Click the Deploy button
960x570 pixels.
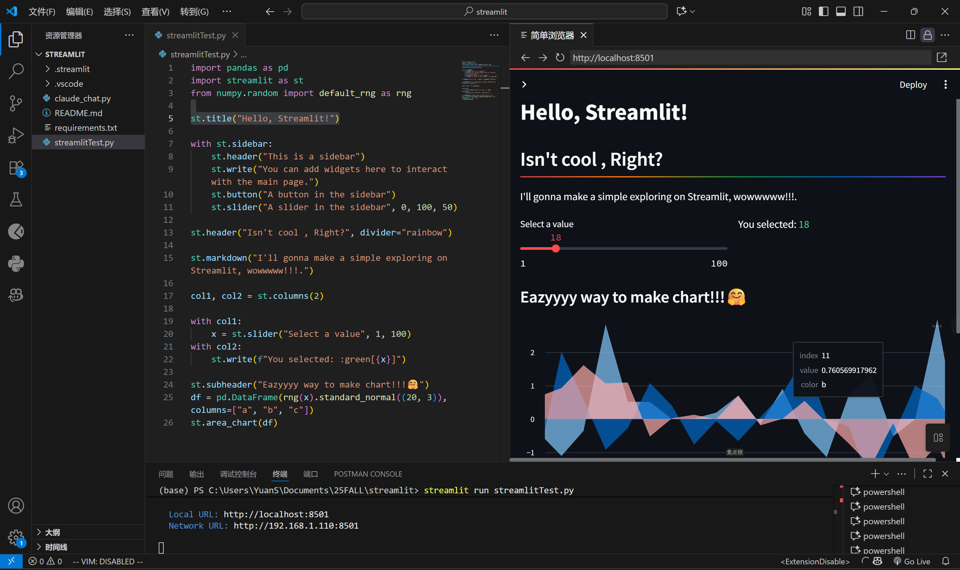[913, 84]
